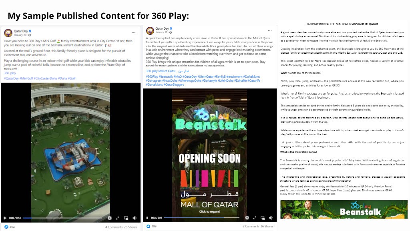Click the 'What Awaits You at the Beanstalk' heading
Viewport: 410px width, 231px height.
tap(301, 73)
